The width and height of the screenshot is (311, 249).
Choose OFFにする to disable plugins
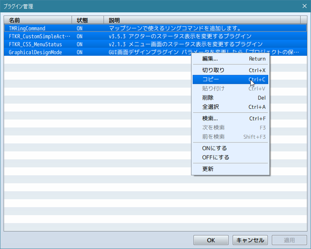click(230, 157)
